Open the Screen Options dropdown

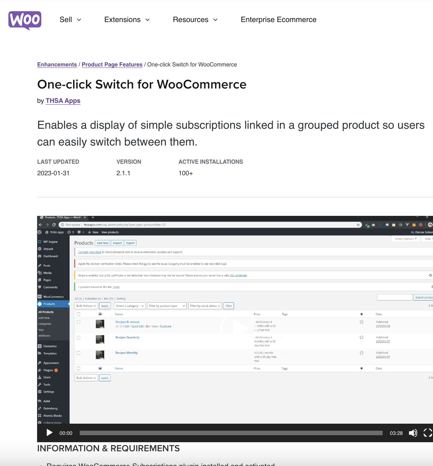click(x=405, y=239)
